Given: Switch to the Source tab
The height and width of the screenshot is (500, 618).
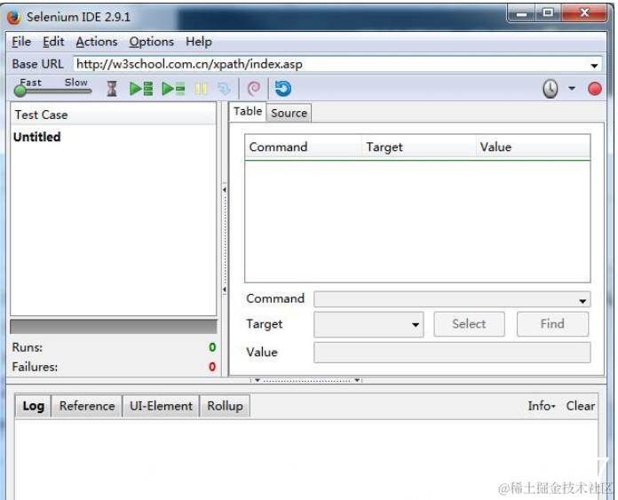Looking at the screenshot, I should [x=289, y=113].
